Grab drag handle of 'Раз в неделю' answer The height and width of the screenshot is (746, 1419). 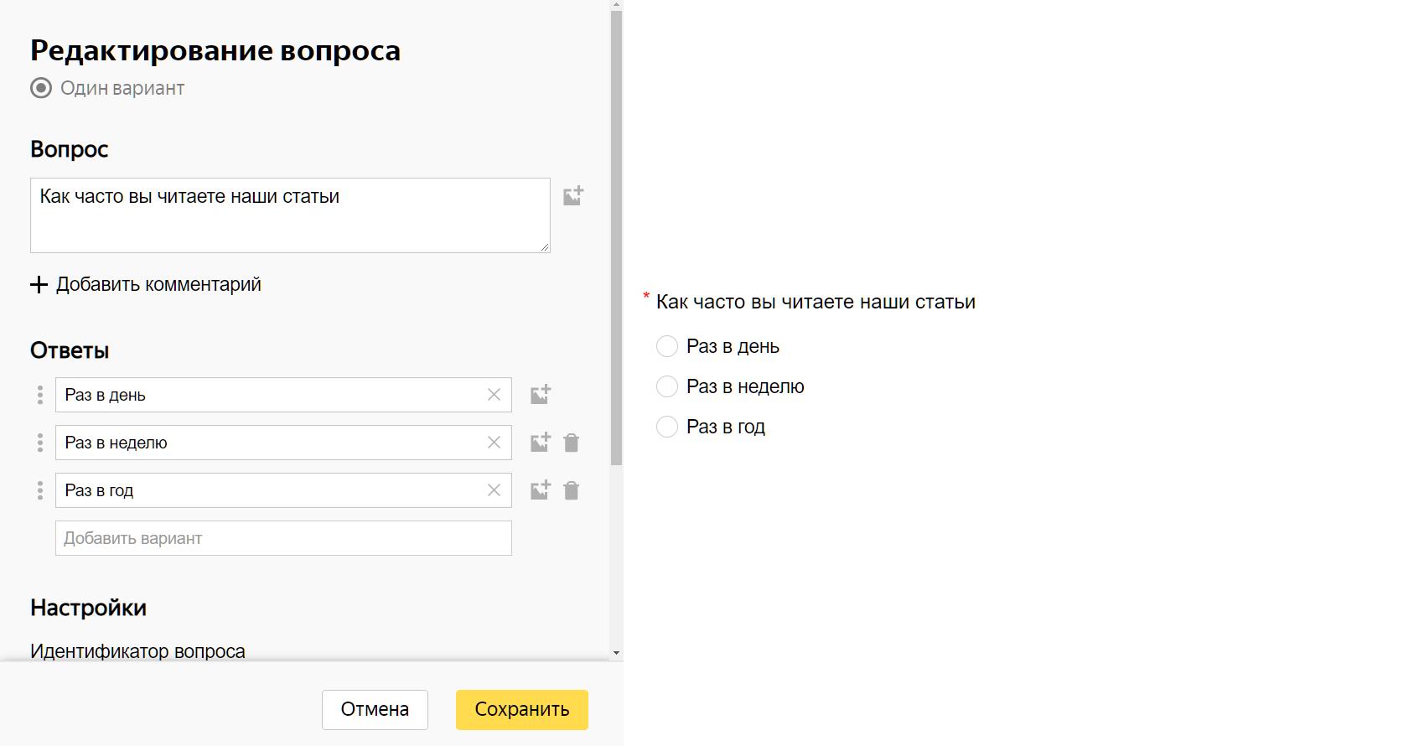tap(40, 443)
